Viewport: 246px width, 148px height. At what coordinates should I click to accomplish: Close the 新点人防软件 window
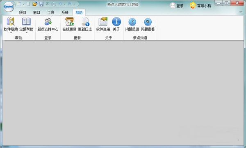pos(237,3)
